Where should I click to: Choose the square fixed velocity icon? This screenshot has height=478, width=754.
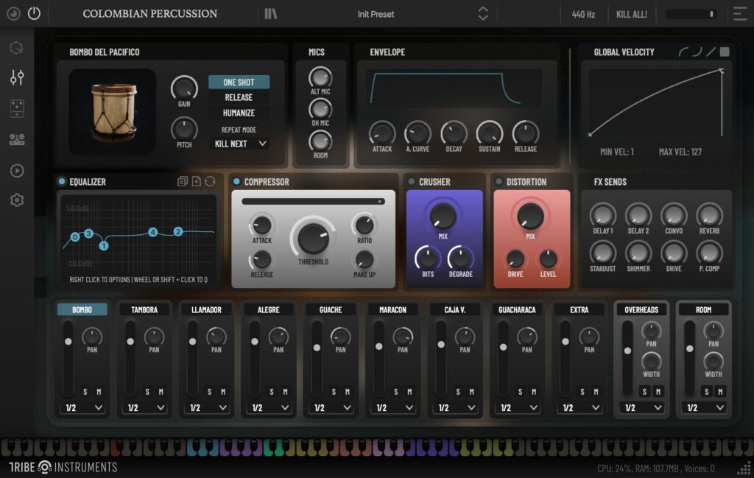(x=725, y=52)
